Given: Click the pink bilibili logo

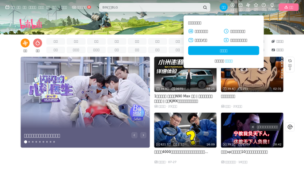Looking at the screenshot, I should (x=31, y=24).
